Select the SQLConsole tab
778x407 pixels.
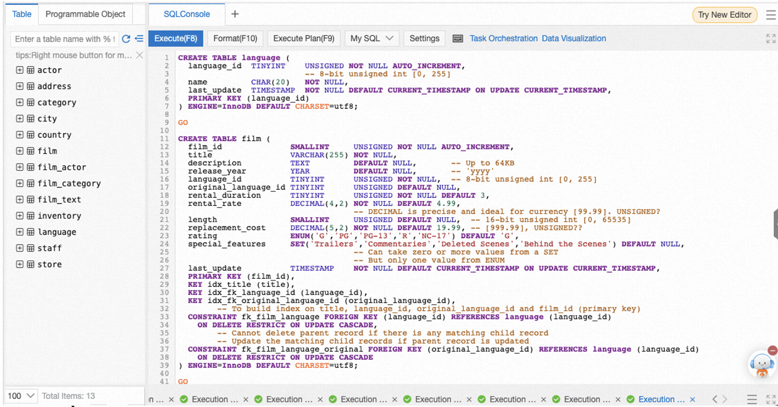click(x=187, y=14)
